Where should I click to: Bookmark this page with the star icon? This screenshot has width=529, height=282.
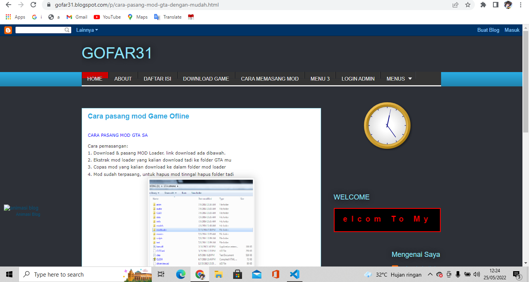click(x=468, y=5)
